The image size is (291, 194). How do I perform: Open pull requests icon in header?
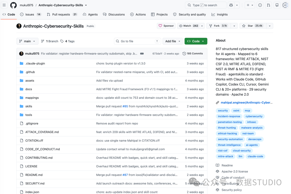click(x=269, y=5)
